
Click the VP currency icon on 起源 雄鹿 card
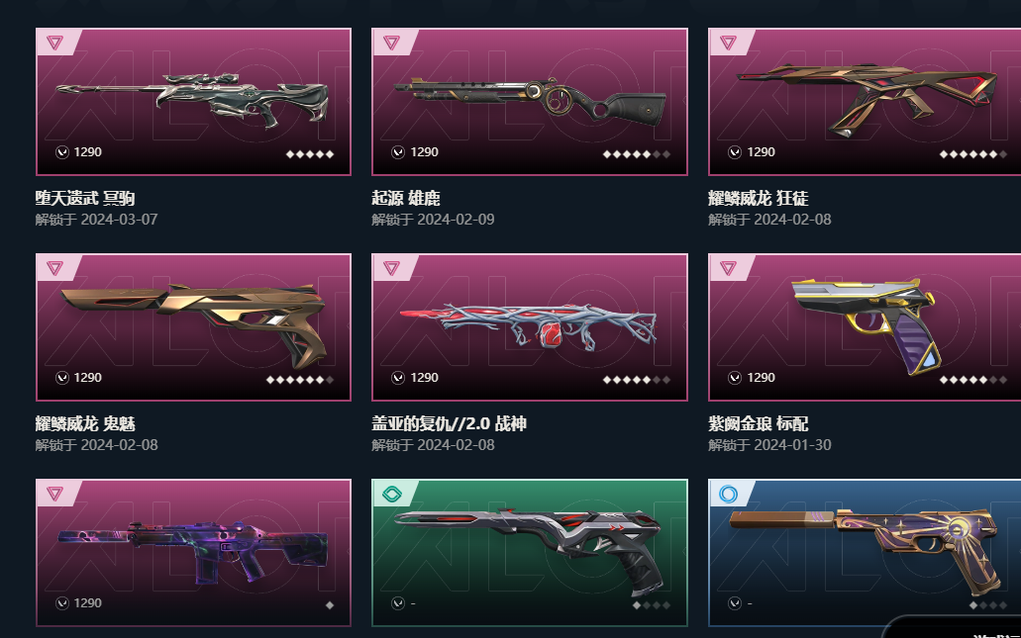398,152
